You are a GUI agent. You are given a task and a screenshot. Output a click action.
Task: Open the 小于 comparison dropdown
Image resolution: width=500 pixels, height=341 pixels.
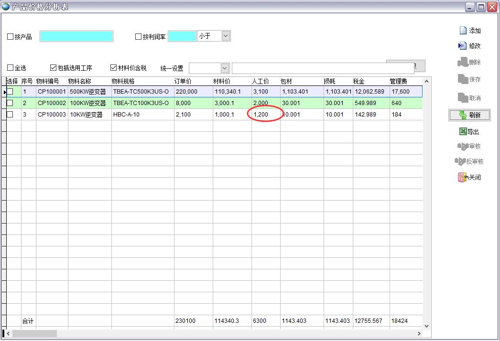[x=226, y=36]
